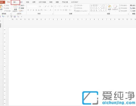Click 转换为 SmartArt (Convert to SmartArt)
This screenshot has height=106, width=136.
tap(81, 11)
